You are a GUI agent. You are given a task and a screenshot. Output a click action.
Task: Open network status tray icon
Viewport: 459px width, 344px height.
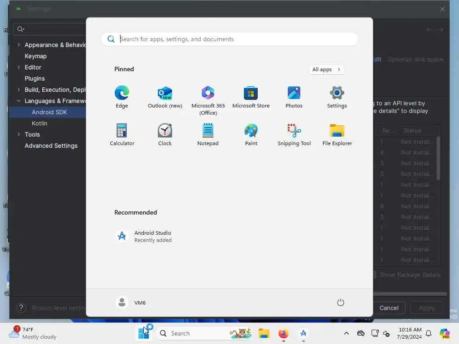tap(375, 333)
